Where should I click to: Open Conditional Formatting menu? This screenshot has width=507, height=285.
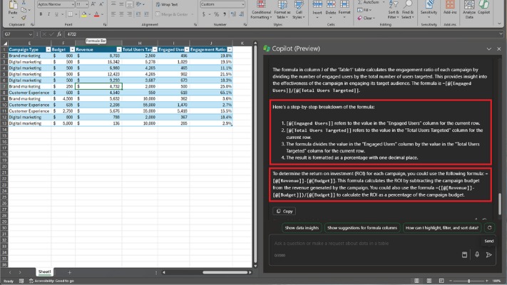click(x=261, y=10)
